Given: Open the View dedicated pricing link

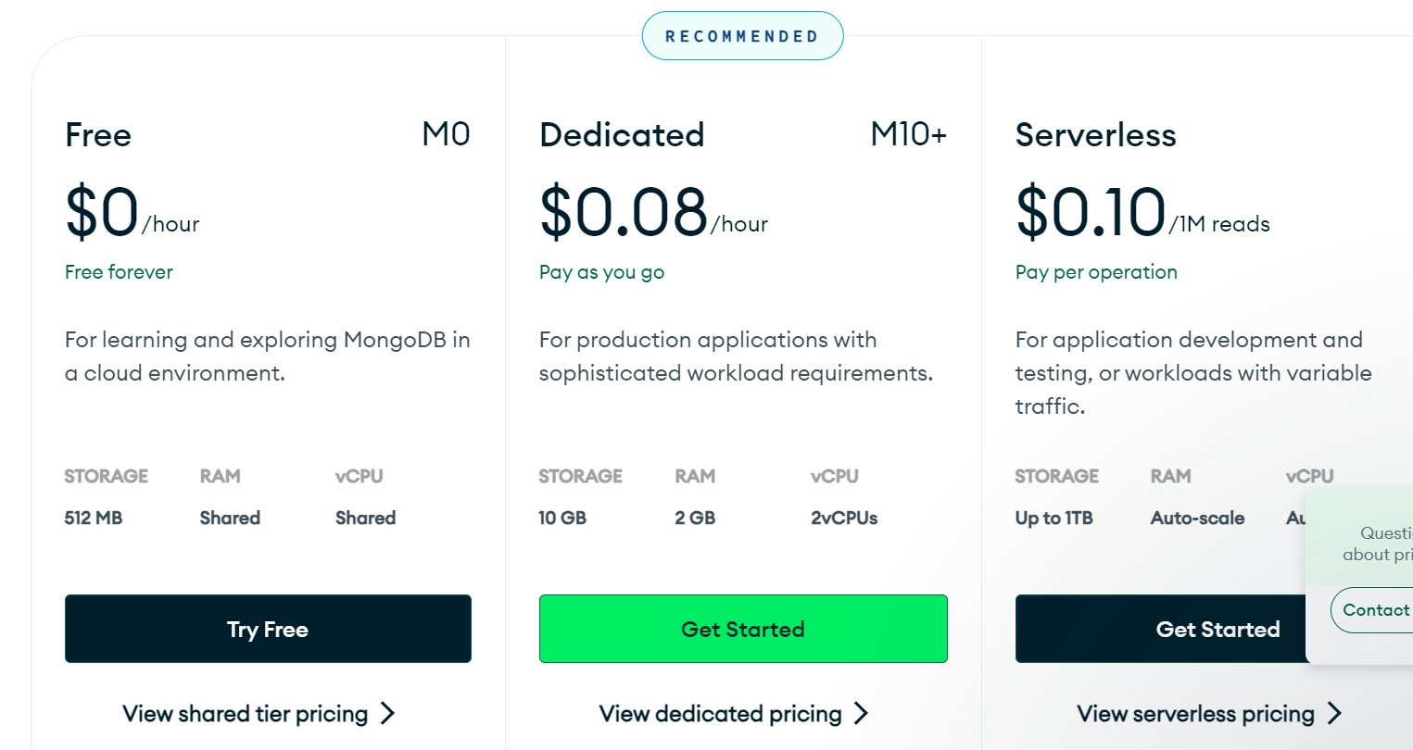Looking at the screenshot, I should pos(722,714).
